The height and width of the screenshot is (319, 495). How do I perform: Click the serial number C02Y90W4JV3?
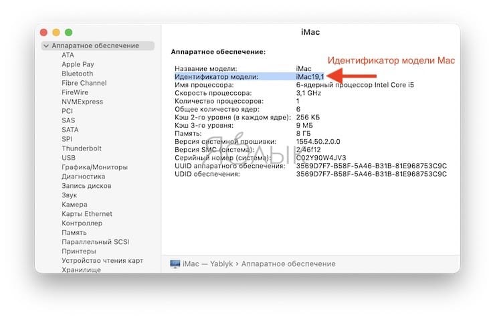[321, 158]
